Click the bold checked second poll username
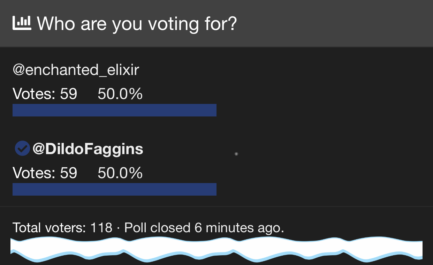Image resolution: width=433 pixels, height=265 pixels. 88,149
